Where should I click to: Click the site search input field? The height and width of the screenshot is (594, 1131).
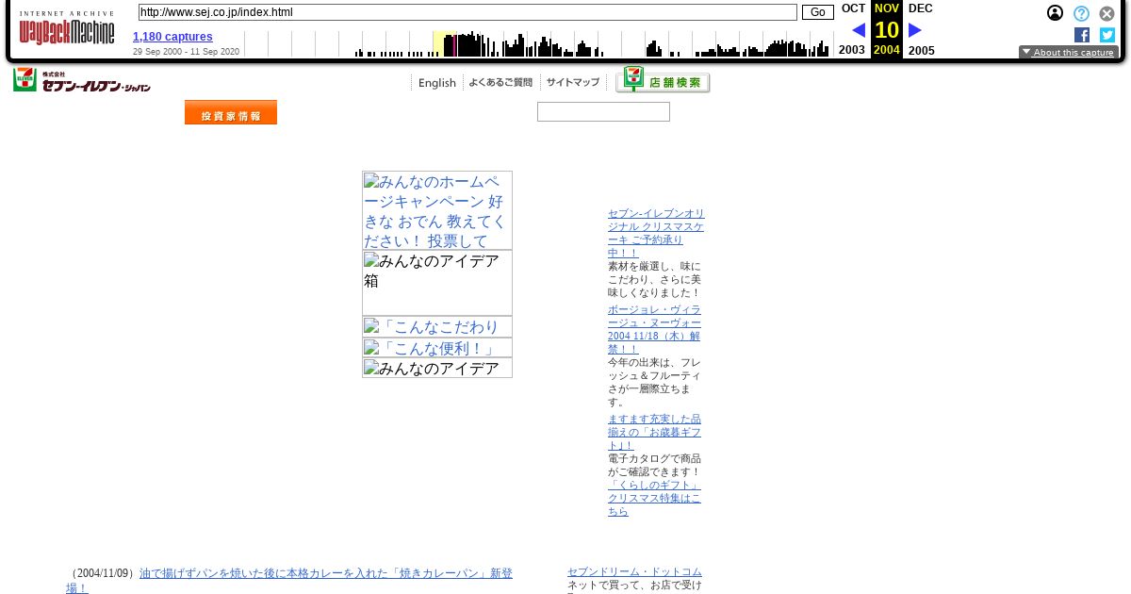tap(603, 112)
